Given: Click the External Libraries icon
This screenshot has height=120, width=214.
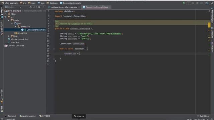Looking at the screenshot, I should (x=6, y=46).
